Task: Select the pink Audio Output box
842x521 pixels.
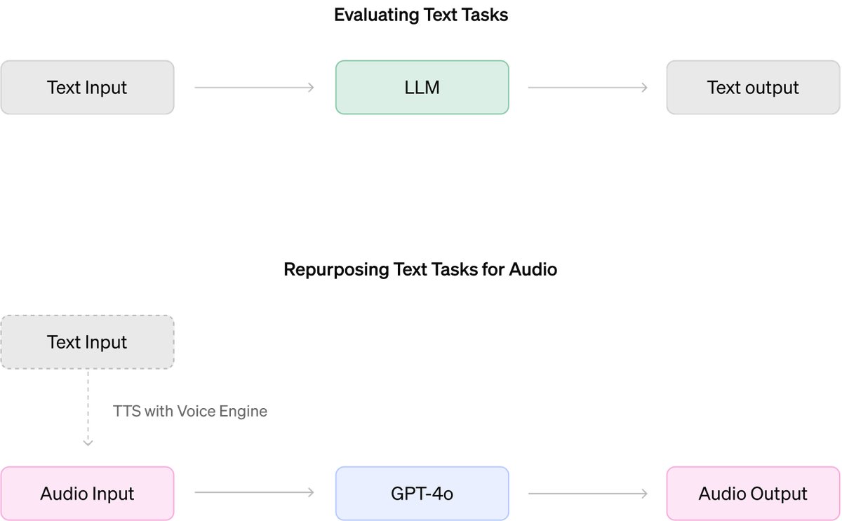Action: (753, 494)
